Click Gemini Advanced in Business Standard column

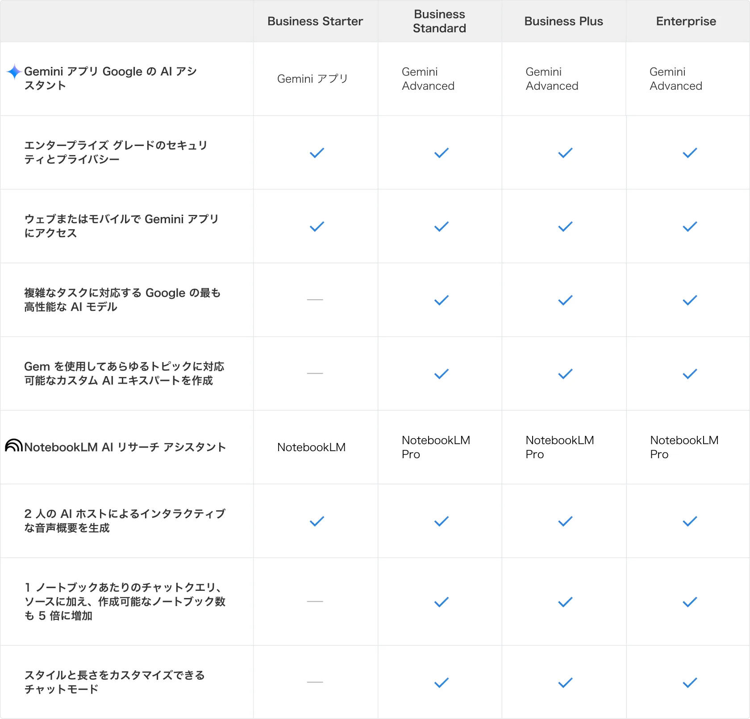(428, 79)
